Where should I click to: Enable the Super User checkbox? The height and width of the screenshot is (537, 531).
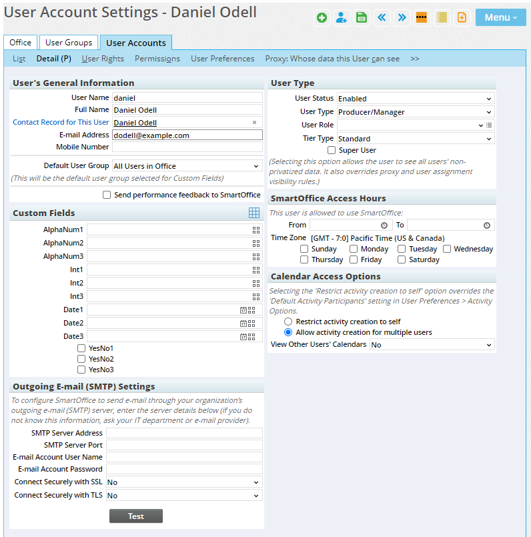[332, 151]
